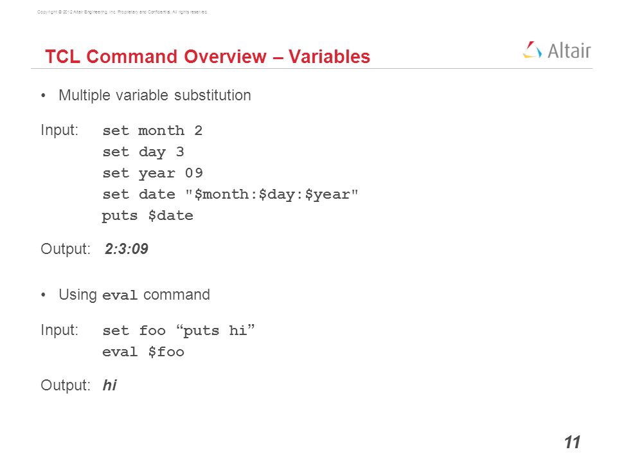
Task: Select the puts $date command line
Action: (148, 216)
